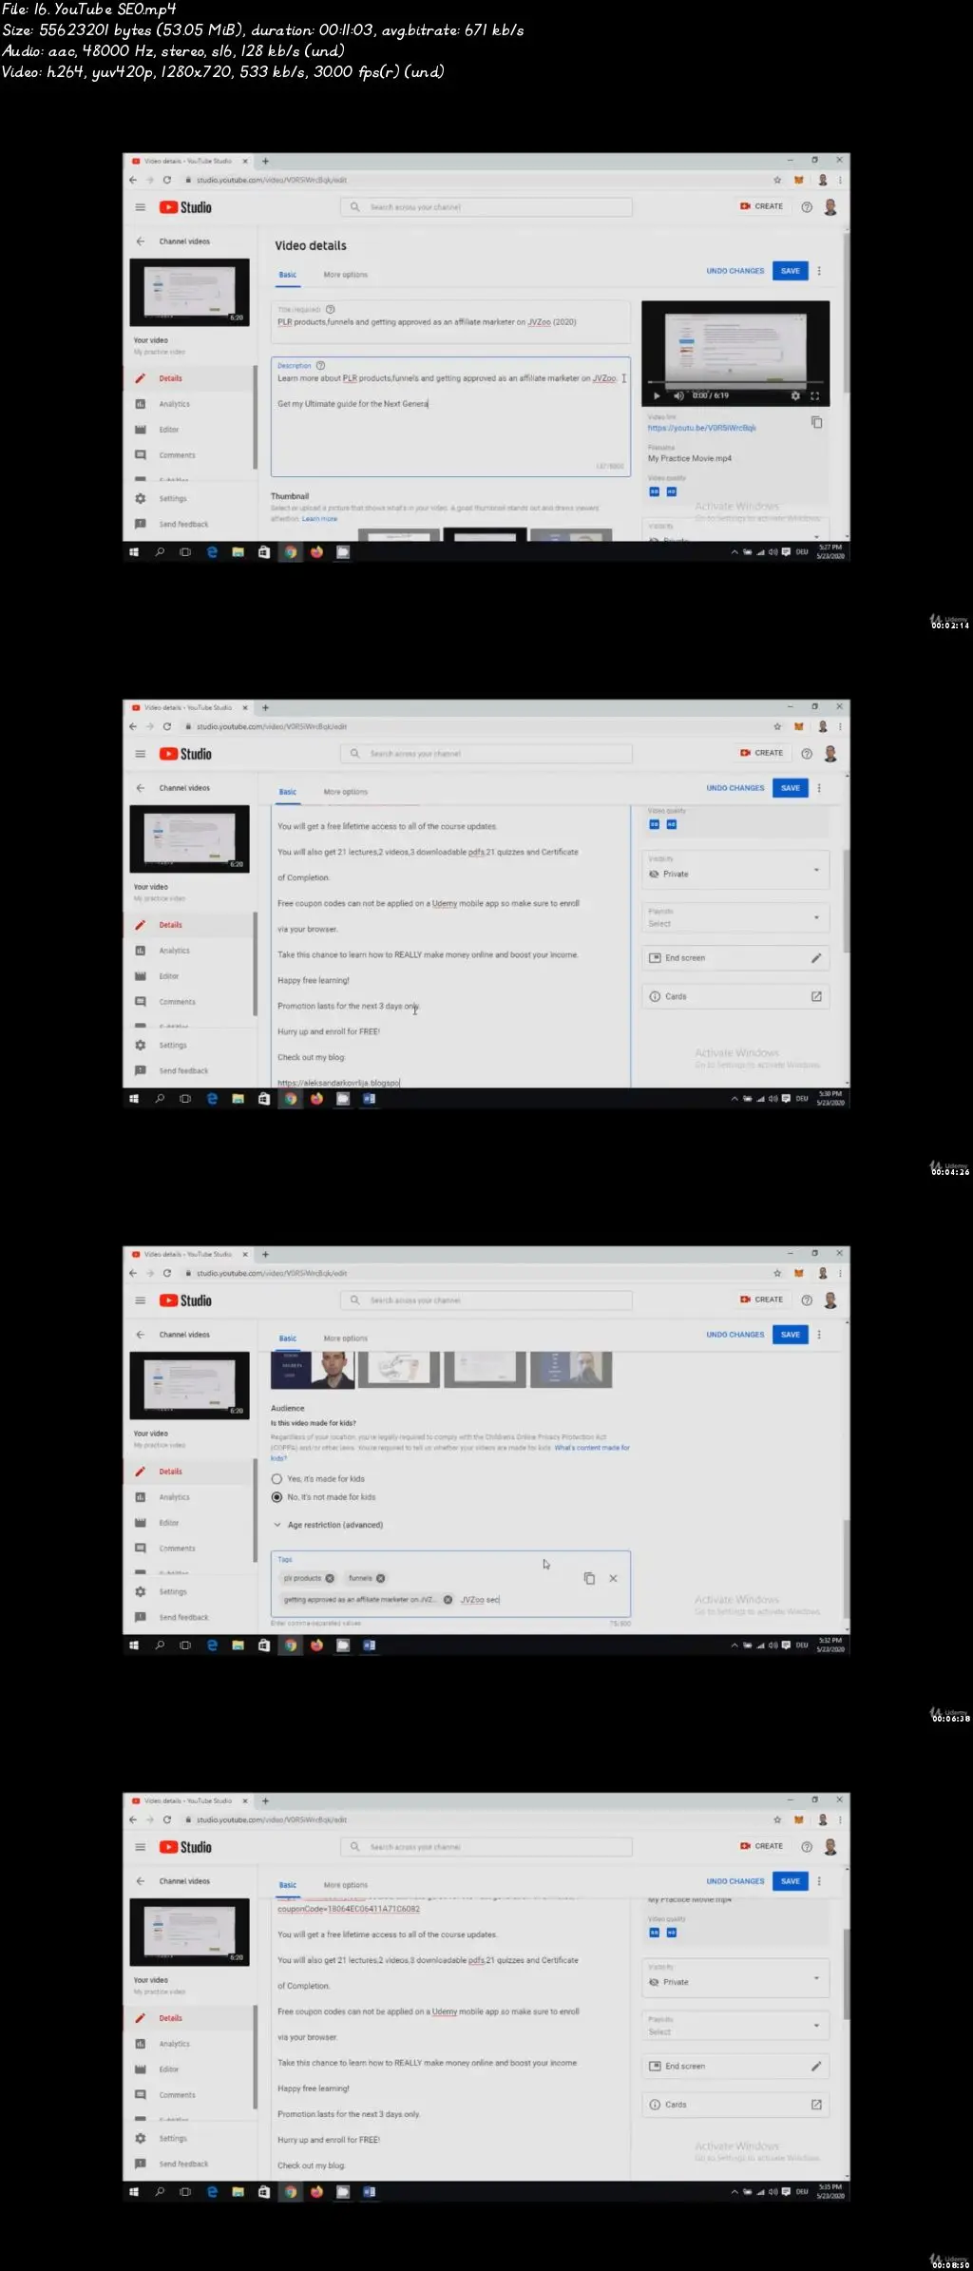The height and width of the screenshot is (2271, 973).
Task: Open Playlists Select dropdown in 00:04:26 frame
Action: [735, 917]
